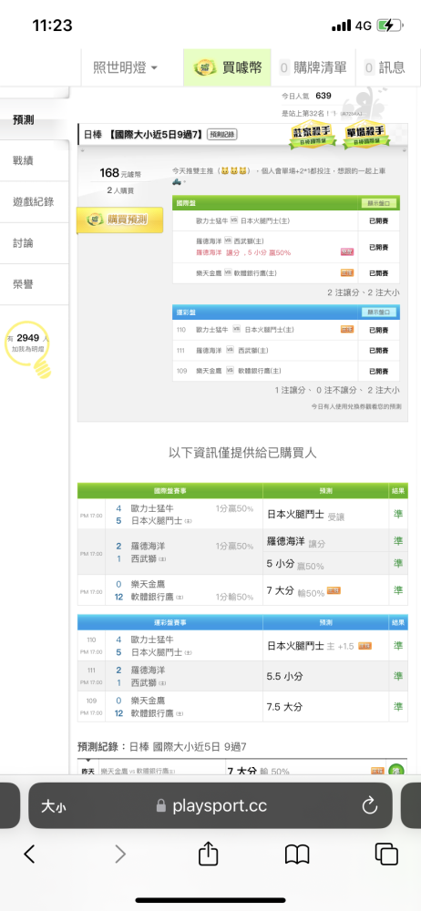Click the yellow 購買預測 button
The width and height of the screenshot is (421, 911).
pyautogui.click(x=119, y=220)
